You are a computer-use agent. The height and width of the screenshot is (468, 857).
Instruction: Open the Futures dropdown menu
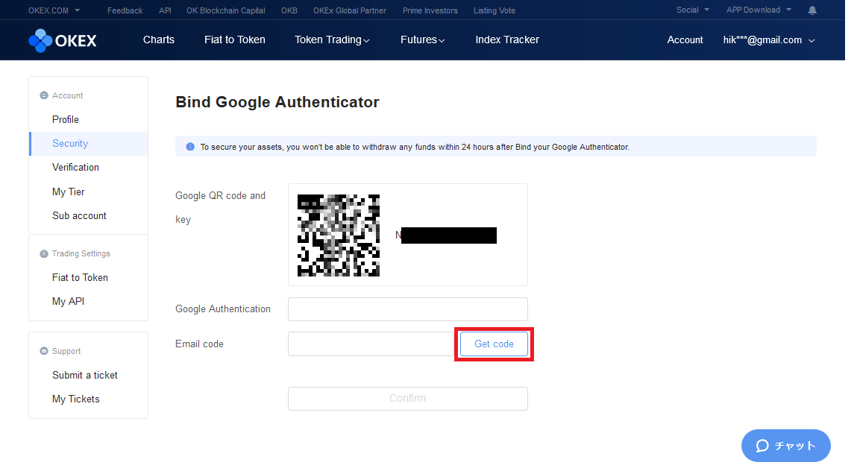[x=422, y=39]
